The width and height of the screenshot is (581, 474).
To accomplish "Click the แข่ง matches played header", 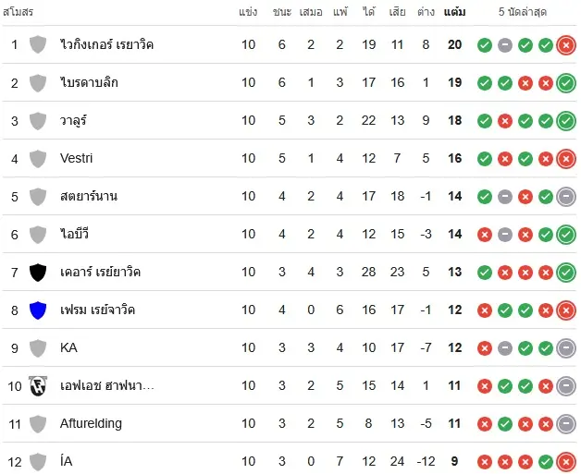I will [x=248, y=12].
